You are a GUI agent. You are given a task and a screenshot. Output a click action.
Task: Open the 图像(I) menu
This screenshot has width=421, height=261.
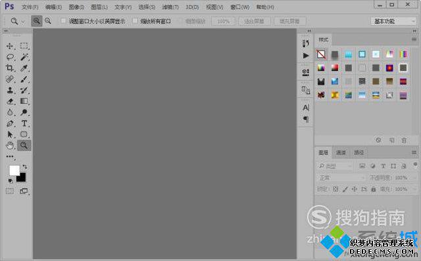76,7
